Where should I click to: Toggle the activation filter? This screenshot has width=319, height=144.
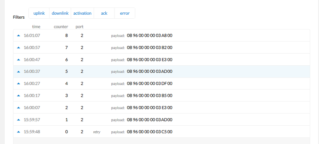82,13
